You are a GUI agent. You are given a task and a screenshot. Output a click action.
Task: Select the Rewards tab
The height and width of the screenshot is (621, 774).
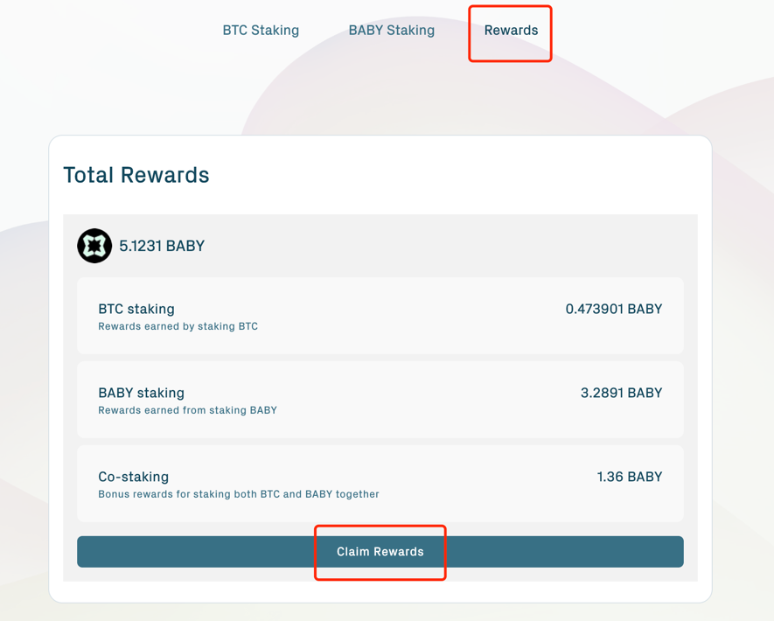[x=511, y=31]
